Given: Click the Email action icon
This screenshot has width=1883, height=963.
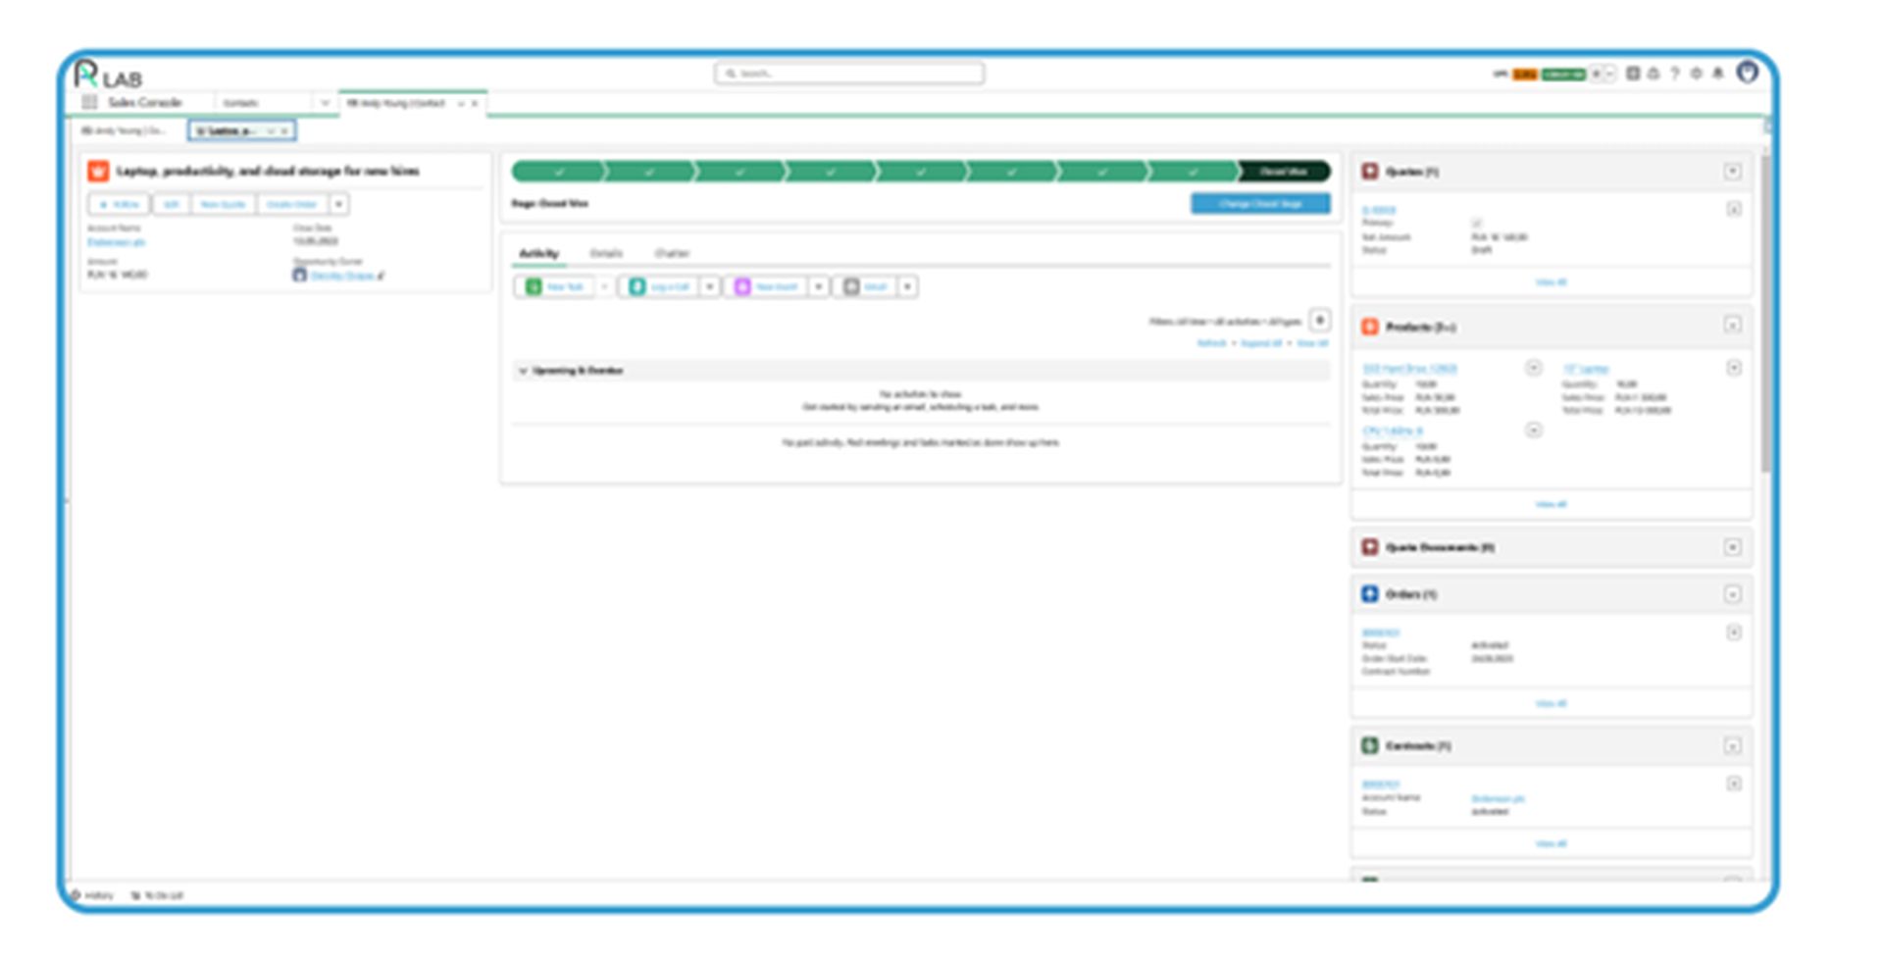Looking at the screenshot, I should [853, 286].
